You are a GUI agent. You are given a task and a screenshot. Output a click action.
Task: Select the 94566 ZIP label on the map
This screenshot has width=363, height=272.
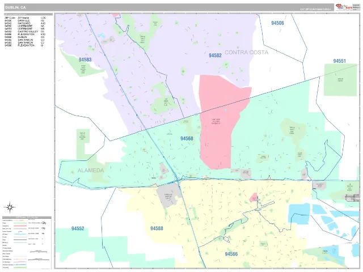231,254
